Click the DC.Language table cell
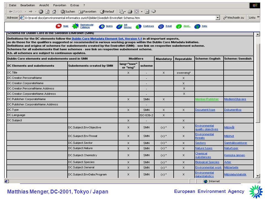The height and width of the screenshot is (199, 265). [37, 115]
